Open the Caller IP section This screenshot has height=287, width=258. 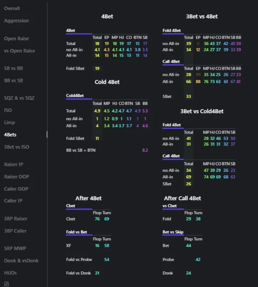pos(13,201)
